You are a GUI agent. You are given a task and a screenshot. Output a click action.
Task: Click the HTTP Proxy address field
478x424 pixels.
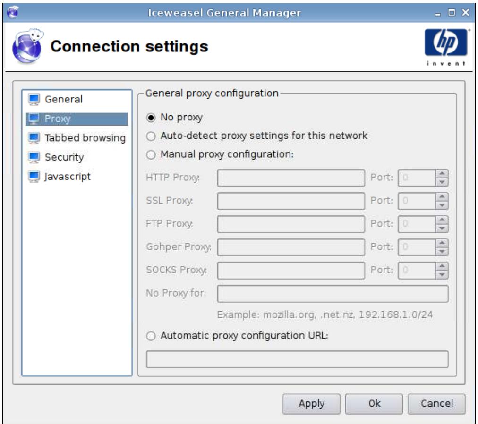coord(291,178)
